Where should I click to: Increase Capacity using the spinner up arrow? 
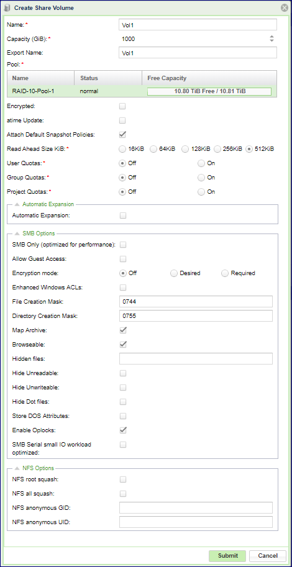point(272,37)
